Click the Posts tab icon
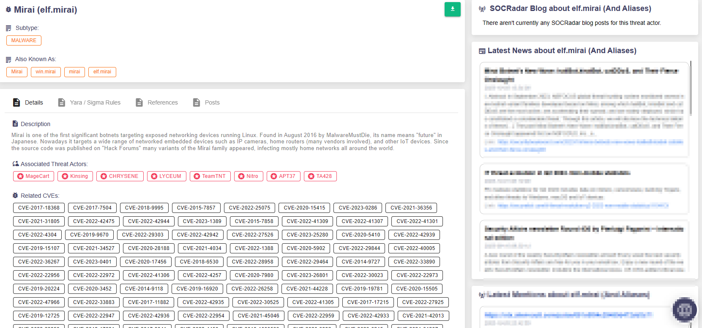 [x=197, y=102]
